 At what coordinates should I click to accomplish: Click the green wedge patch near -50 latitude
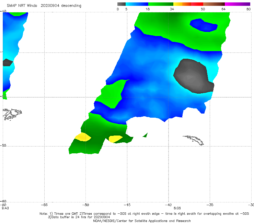[x=112, y=94]
